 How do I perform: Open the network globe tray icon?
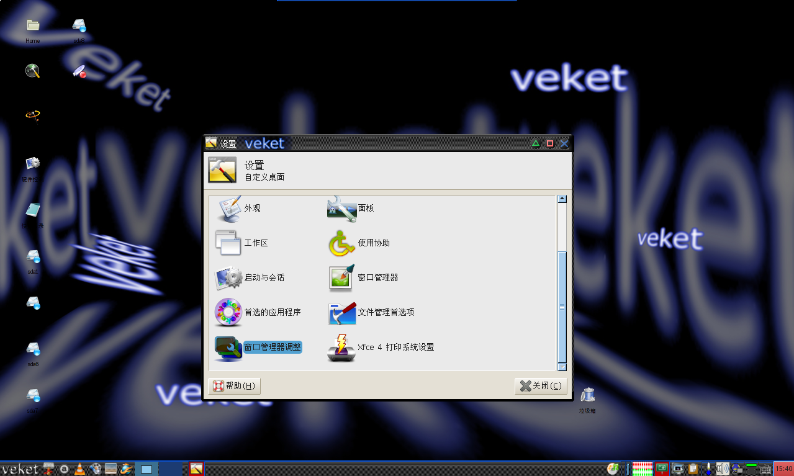[x=738, y=469]
